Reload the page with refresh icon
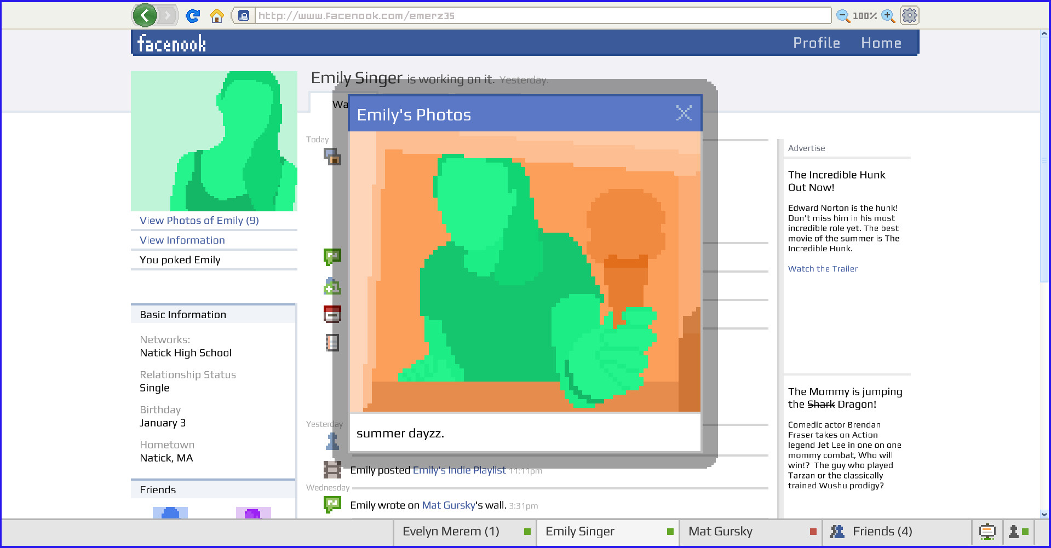Viewport: 1051px width, 548px height. pyautogui.click(x=193, y=16)
